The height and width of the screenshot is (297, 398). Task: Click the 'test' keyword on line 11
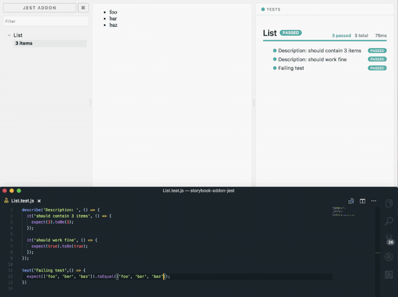(x=27, y=270)
